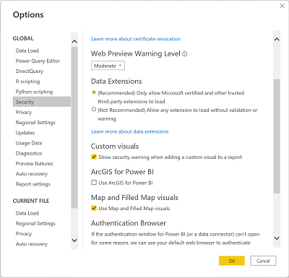
Task: Open Usage Data options
Action: click(x=29, y=143)
